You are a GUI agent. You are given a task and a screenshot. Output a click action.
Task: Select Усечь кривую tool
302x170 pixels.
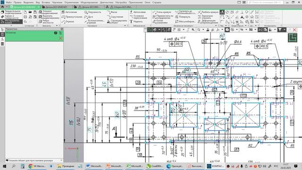coord(161,12)
